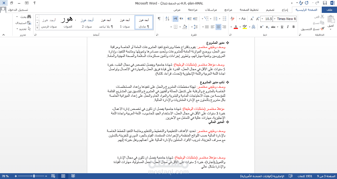Click the Sort A-Z icon
Screen dimensions: 337x179
coord(167,19)
